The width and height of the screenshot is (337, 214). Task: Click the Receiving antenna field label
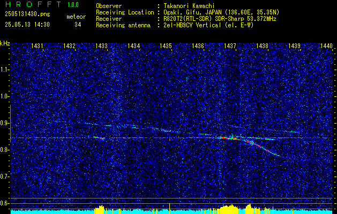[x=123, y=25]
